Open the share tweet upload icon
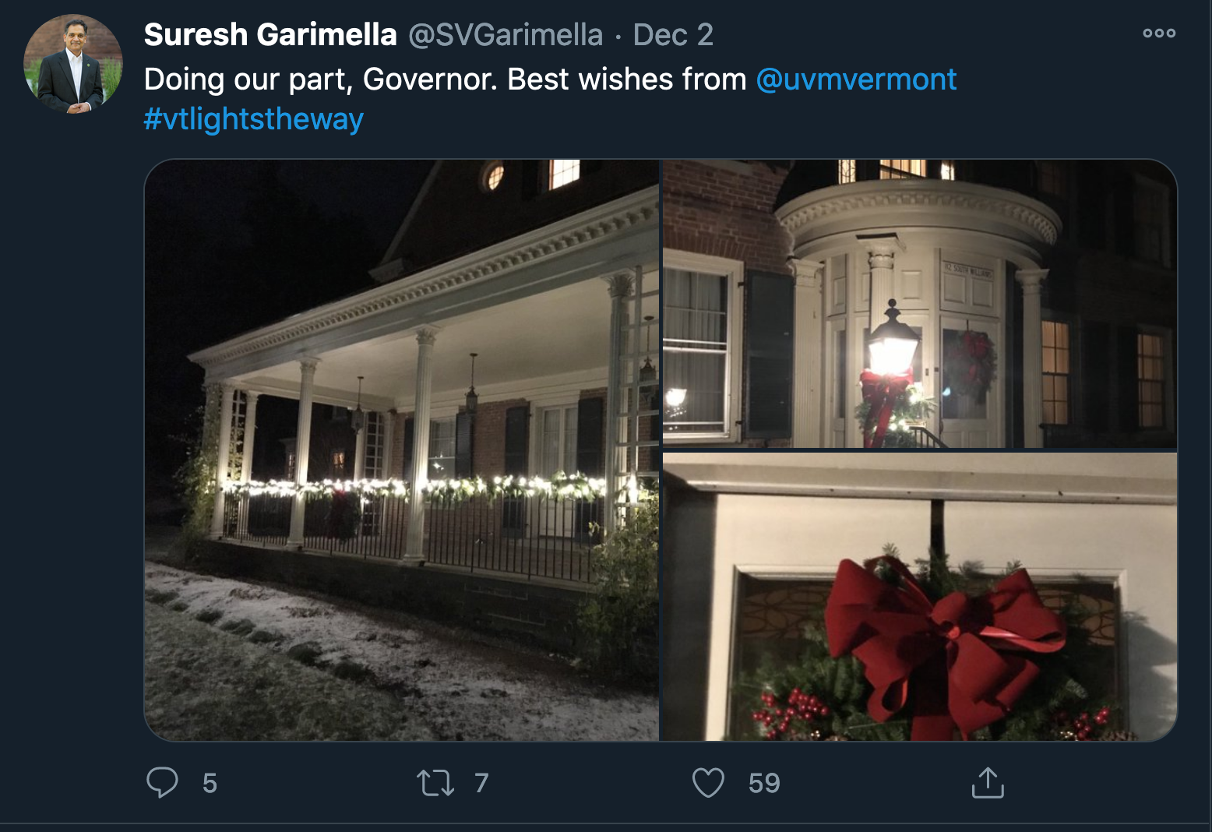Screen dimensions: 1212x832 tap(988, 782)
